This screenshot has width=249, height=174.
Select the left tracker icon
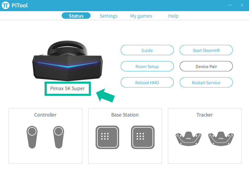tap(189, 138)
